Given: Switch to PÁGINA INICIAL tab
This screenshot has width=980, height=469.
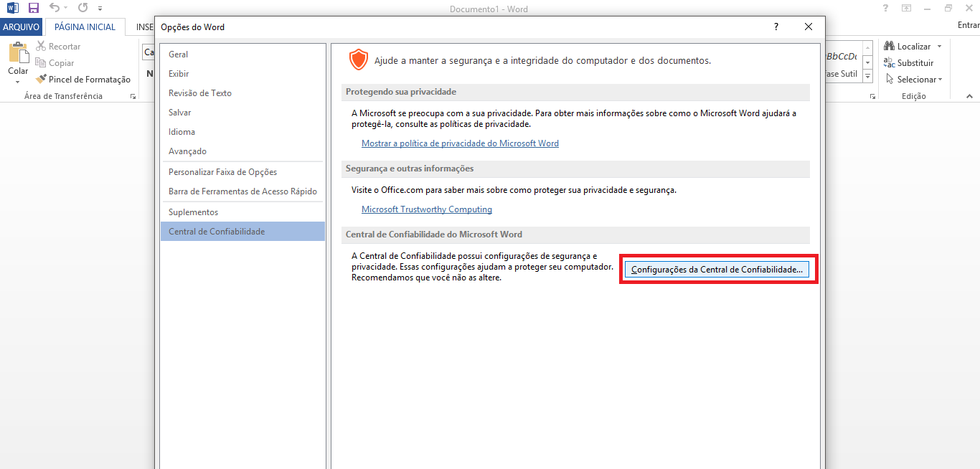Looking at the screenshot, I should [x=85, y=27].
